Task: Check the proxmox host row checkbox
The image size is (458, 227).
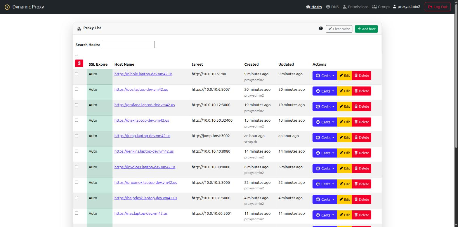Action: (77, 182)
